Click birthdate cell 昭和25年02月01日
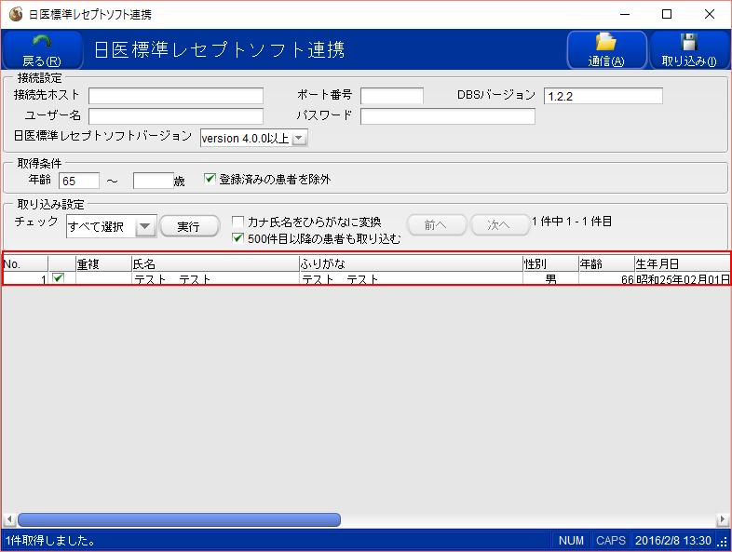 (x=682, y=278)
